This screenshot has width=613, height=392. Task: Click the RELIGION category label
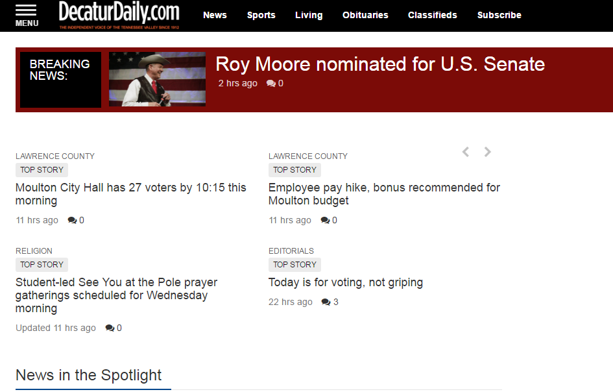pos(34,251)
